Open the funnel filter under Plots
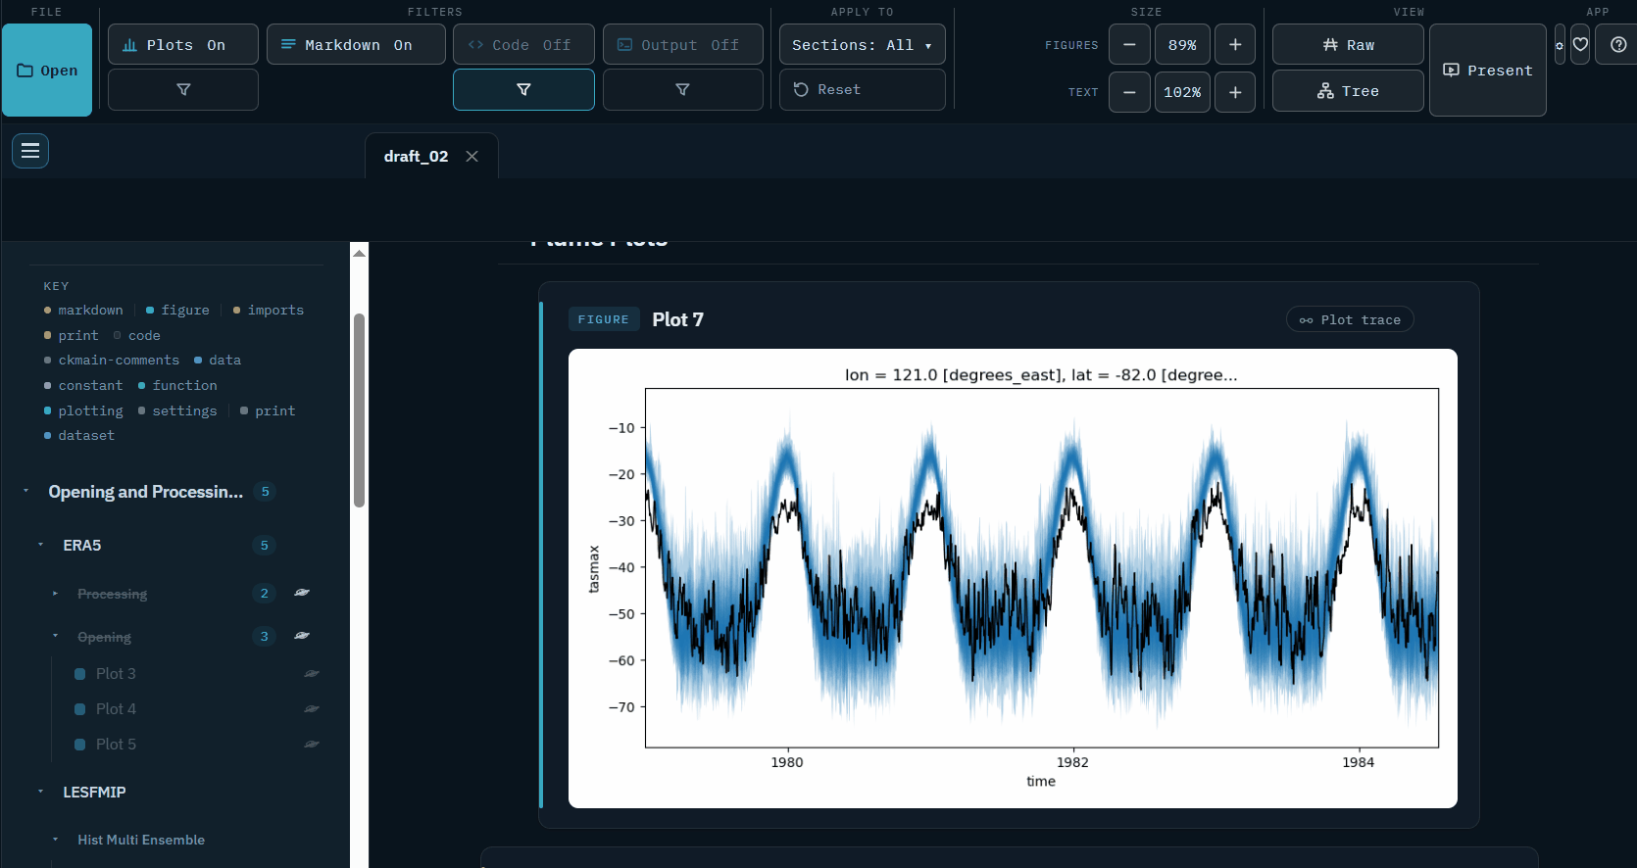Screen dimensions: 1637x868 coord(183,90)
